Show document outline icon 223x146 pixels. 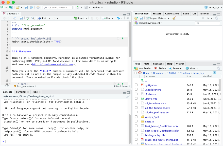click(128, 18)
